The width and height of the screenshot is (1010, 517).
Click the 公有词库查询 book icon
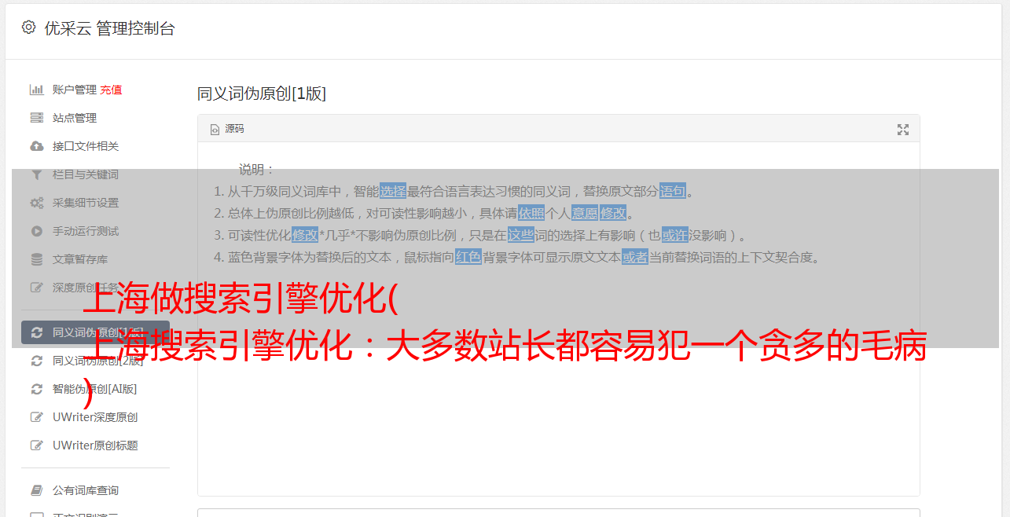[36, 490]
